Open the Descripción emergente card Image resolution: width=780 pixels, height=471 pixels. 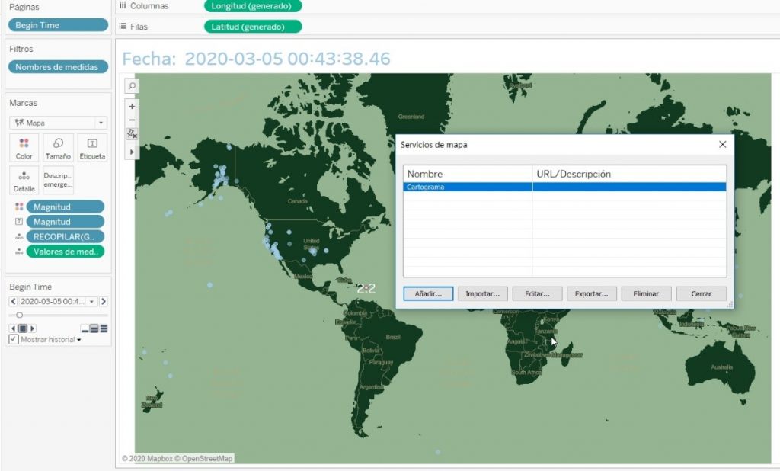[58, 180]
